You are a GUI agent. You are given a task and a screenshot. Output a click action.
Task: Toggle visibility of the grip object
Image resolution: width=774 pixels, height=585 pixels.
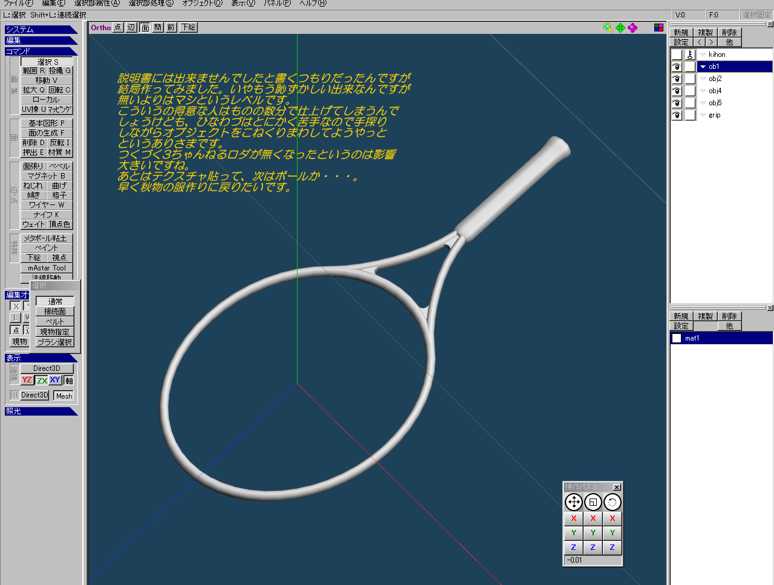677,115
